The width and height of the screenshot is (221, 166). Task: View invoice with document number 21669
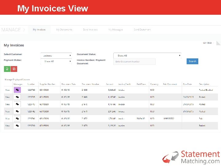coord(7,97)
